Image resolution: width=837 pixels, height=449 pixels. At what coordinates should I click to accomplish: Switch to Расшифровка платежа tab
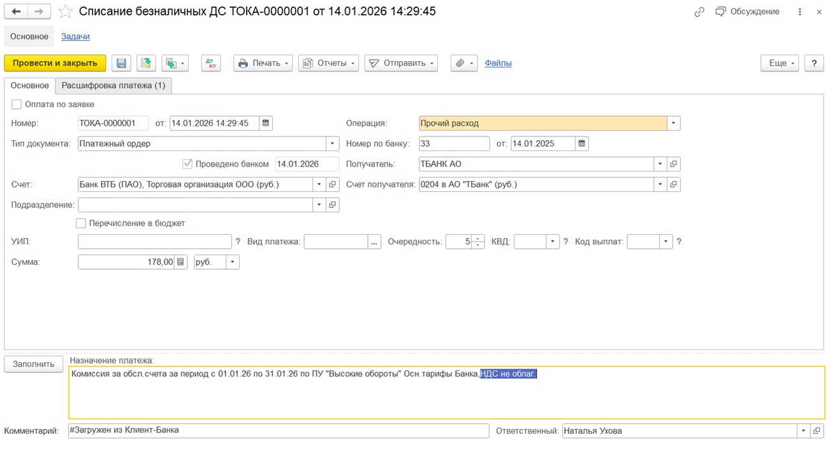tap(113, 85)
